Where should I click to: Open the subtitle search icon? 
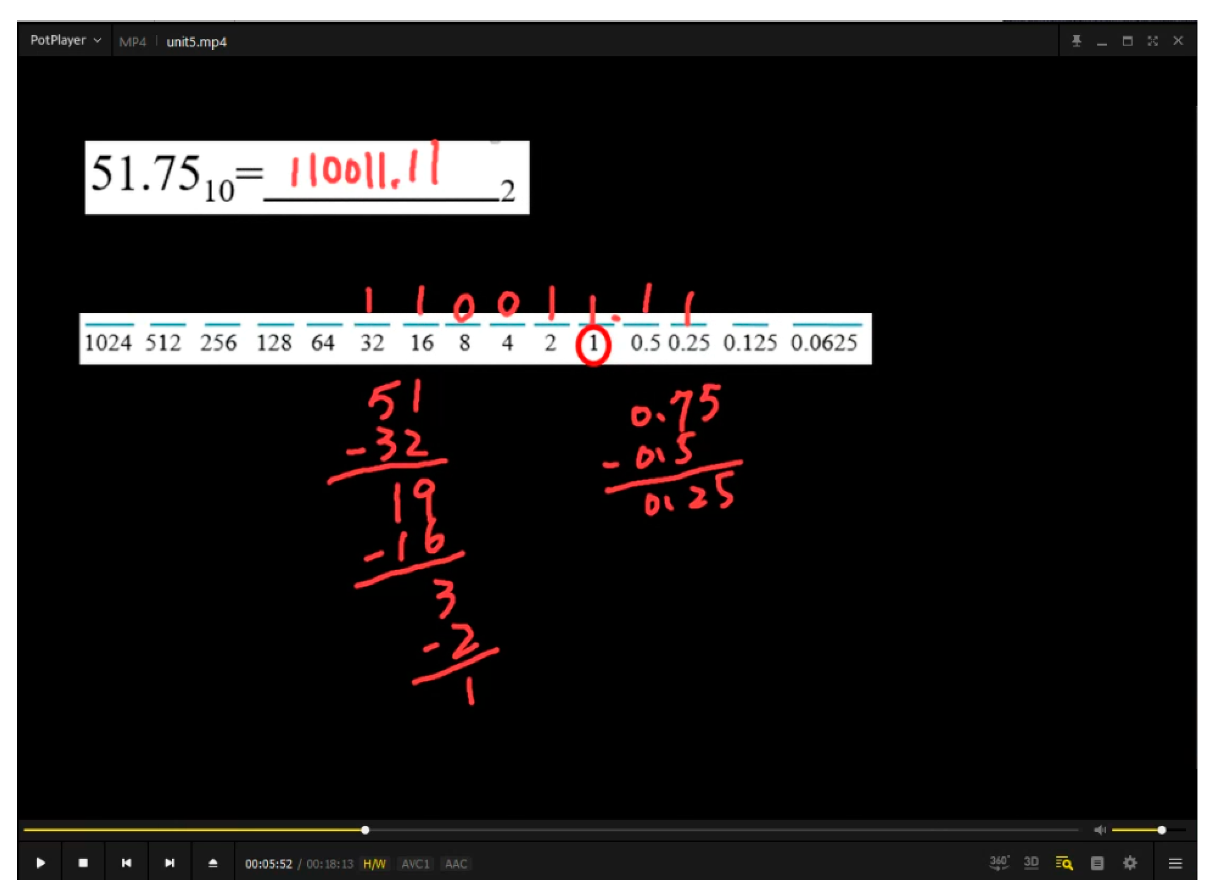click(x=1063, y=863)
